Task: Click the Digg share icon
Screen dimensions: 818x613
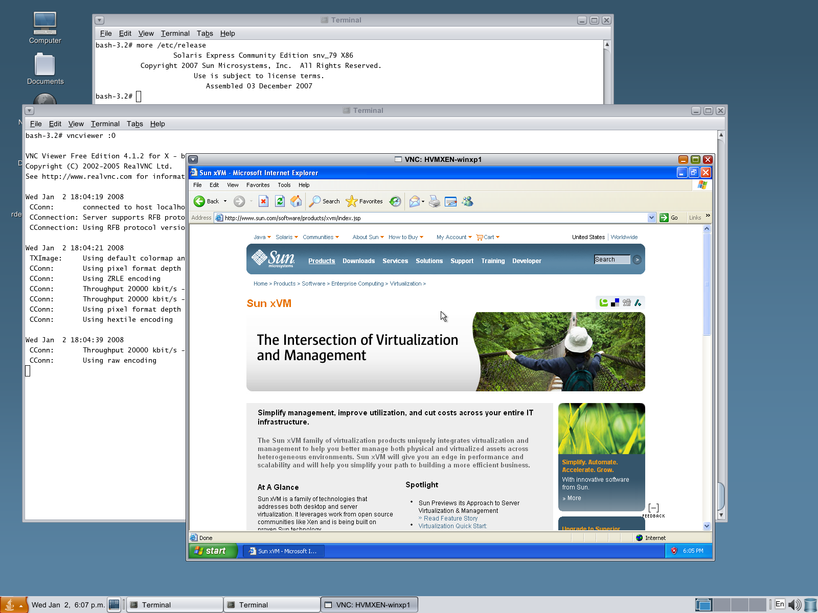Action: [x=627, y=302]
